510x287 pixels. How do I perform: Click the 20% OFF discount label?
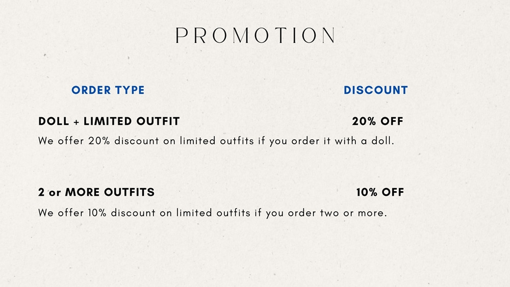(377, 121)
